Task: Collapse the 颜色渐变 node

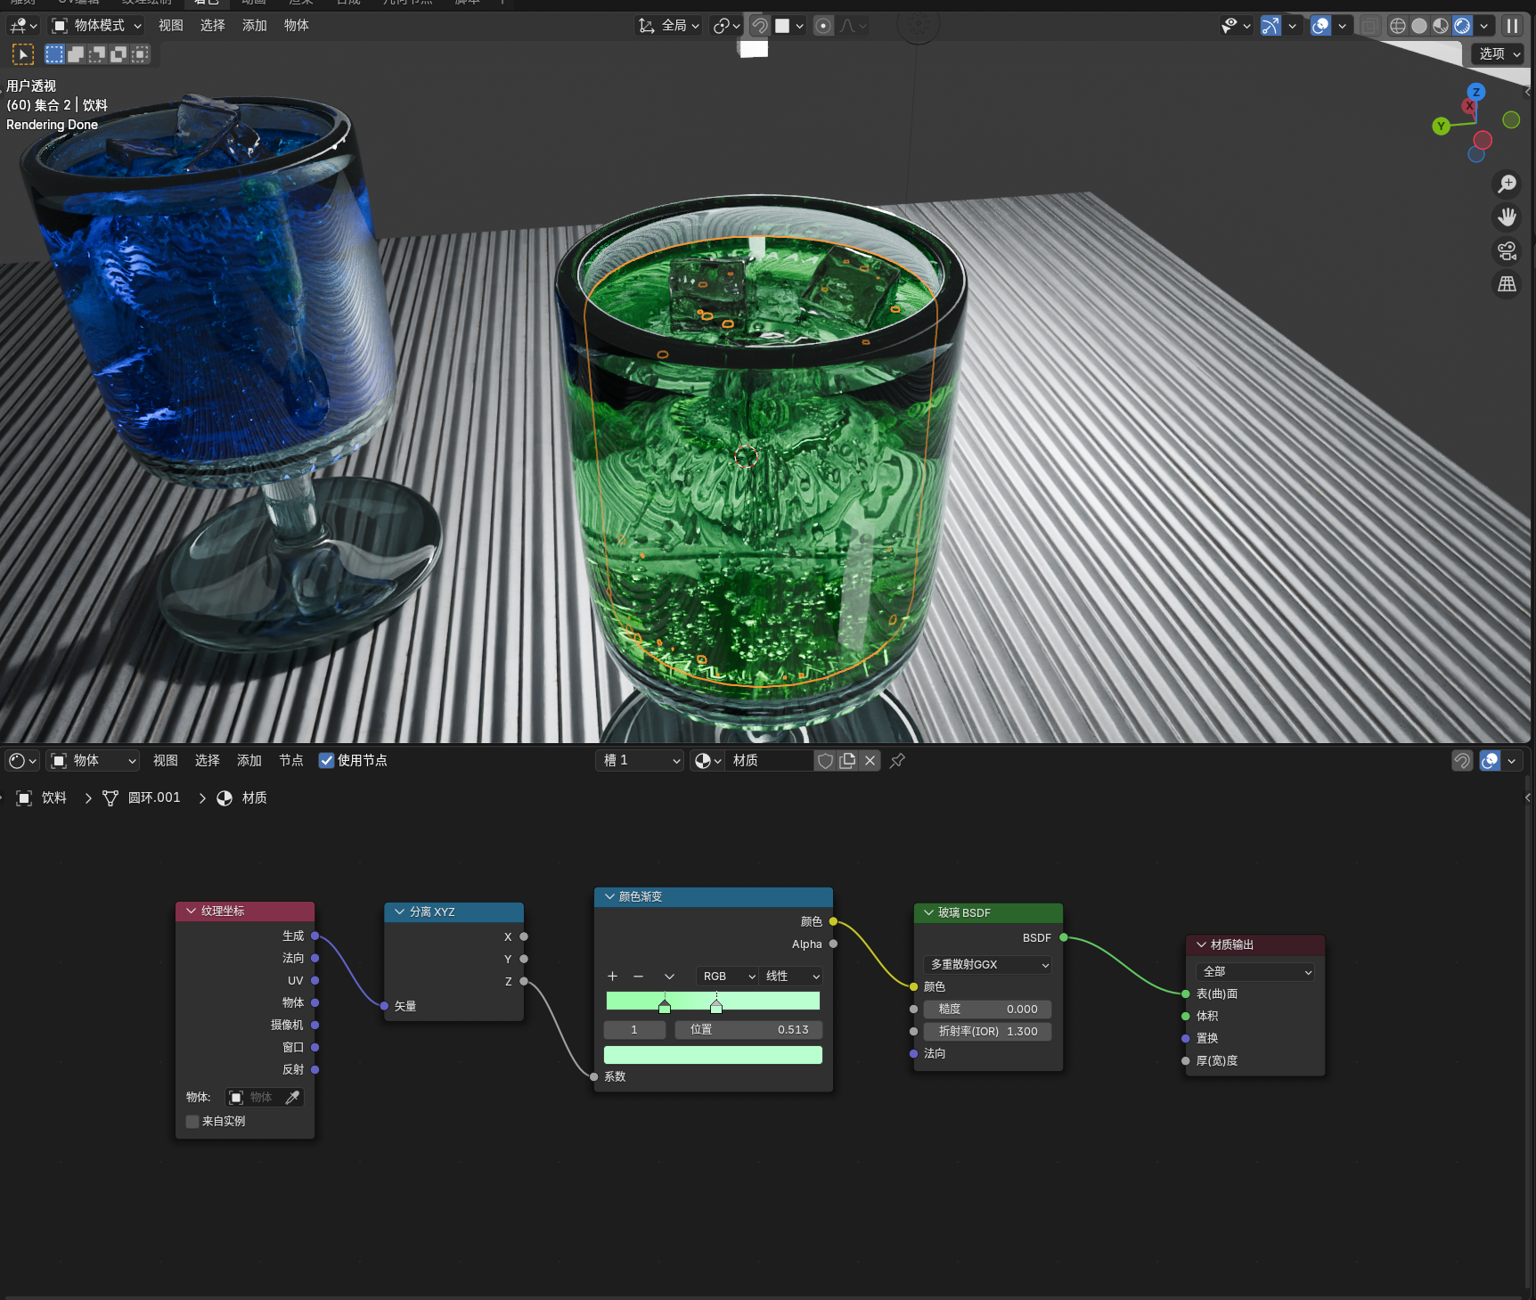Action: (x=610, y=897)
